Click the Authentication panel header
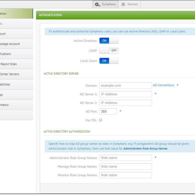Screen dimensions: 195x195 coord(115,15)
